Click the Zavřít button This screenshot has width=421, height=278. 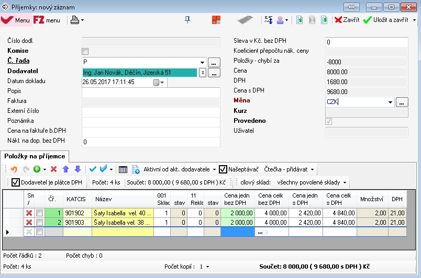point(347,20)
